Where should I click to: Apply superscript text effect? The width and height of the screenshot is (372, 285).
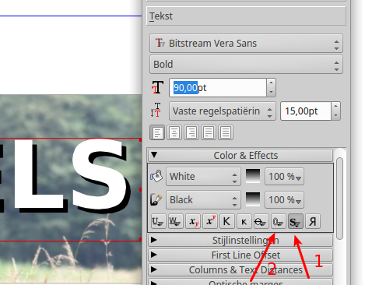pyautogui.click(x=209, y=221)
